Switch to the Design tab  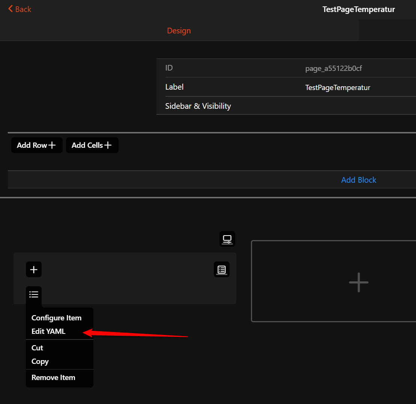[x=179, y=31]
